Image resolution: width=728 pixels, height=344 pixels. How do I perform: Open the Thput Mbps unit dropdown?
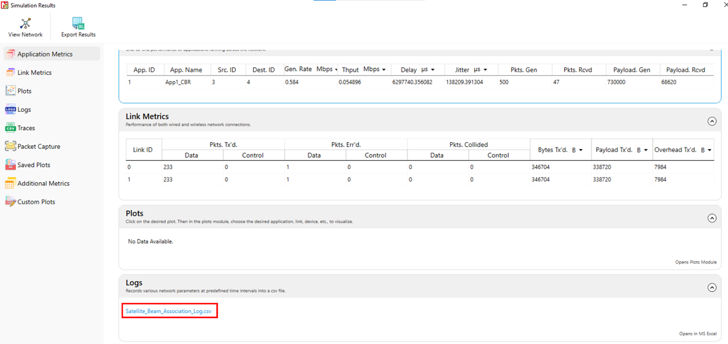375,70
